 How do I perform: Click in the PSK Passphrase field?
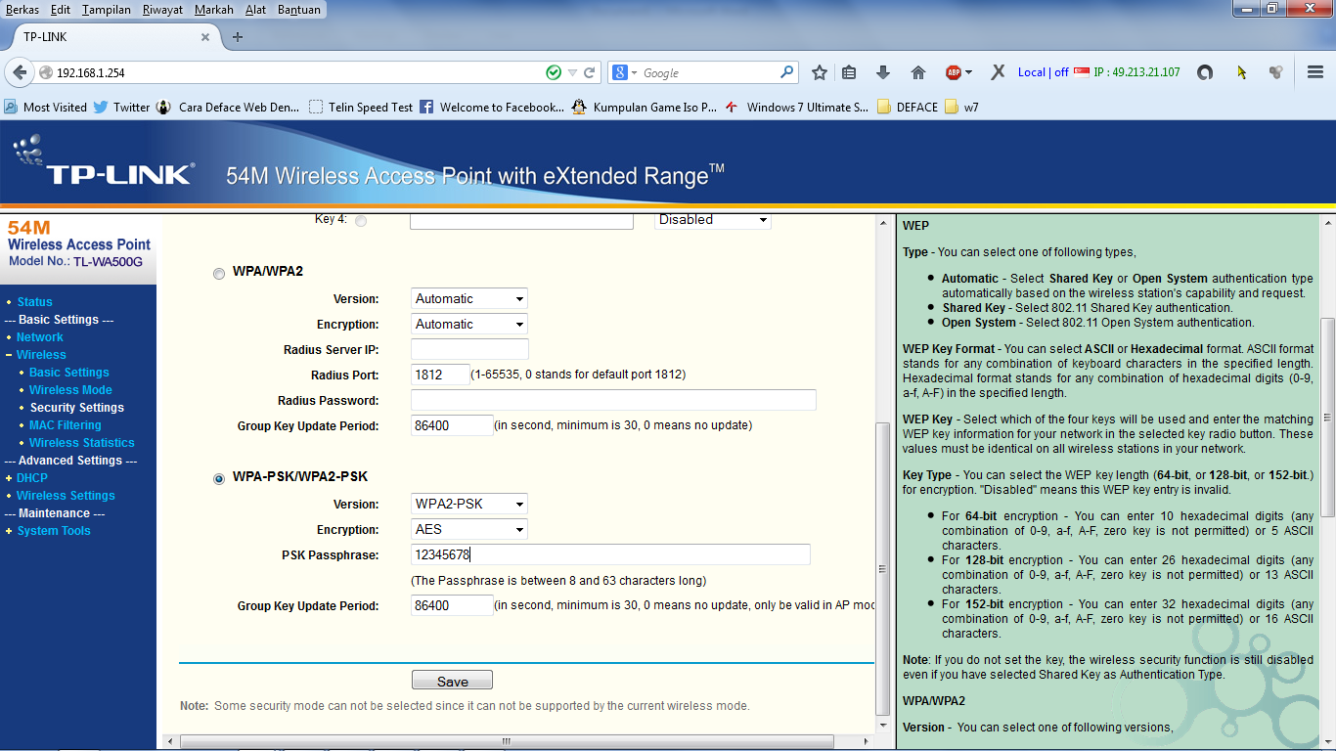point(610,554)
